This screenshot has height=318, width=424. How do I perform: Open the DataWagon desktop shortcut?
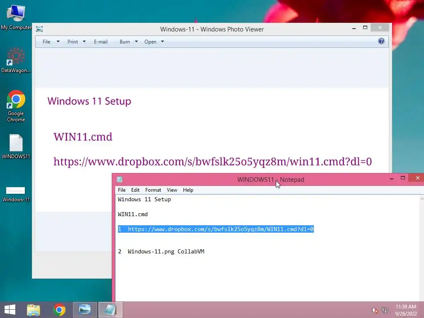(16, 60)
